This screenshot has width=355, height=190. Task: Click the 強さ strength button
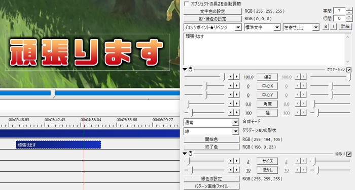point(267,77)
